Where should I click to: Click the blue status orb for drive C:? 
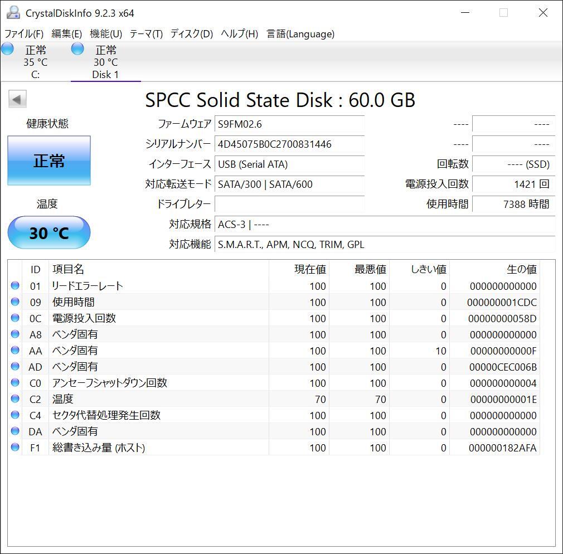pyautogui.click(x=7, y=48)
